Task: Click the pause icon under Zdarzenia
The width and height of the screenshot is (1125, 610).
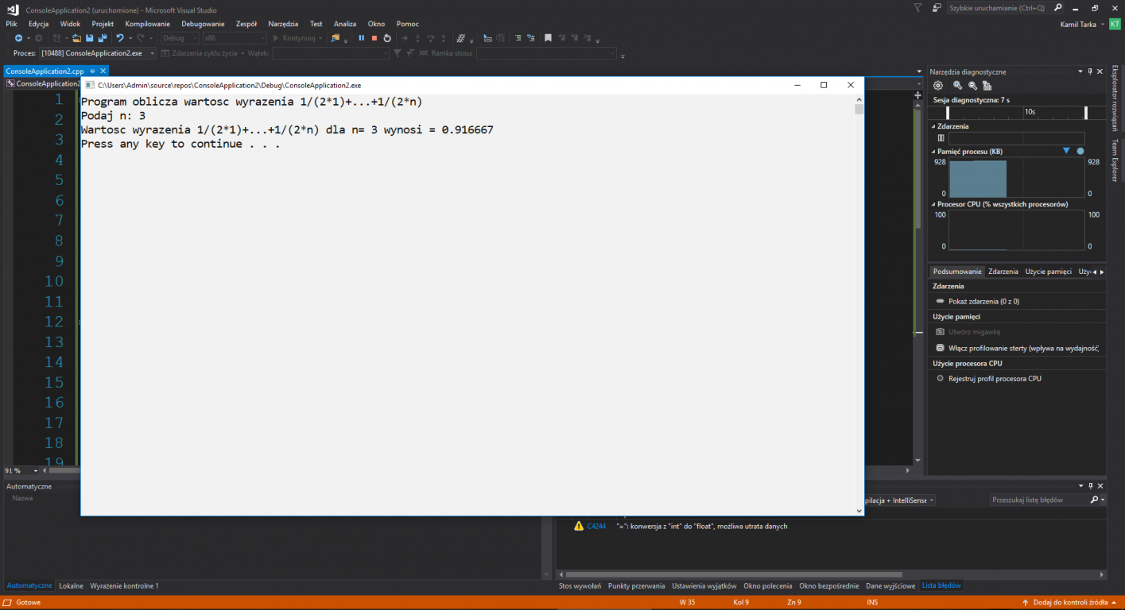Action: [x=941, y=138]
